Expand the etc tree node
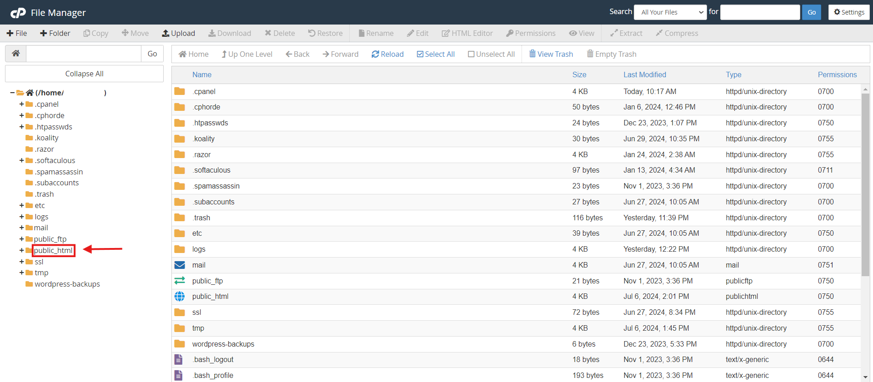Screen dimensions: 873x382 21,205
